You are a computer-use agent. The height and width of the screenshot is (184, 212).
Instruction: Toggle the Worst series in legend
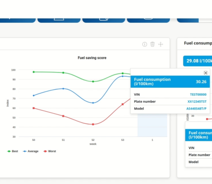point(50,151)
